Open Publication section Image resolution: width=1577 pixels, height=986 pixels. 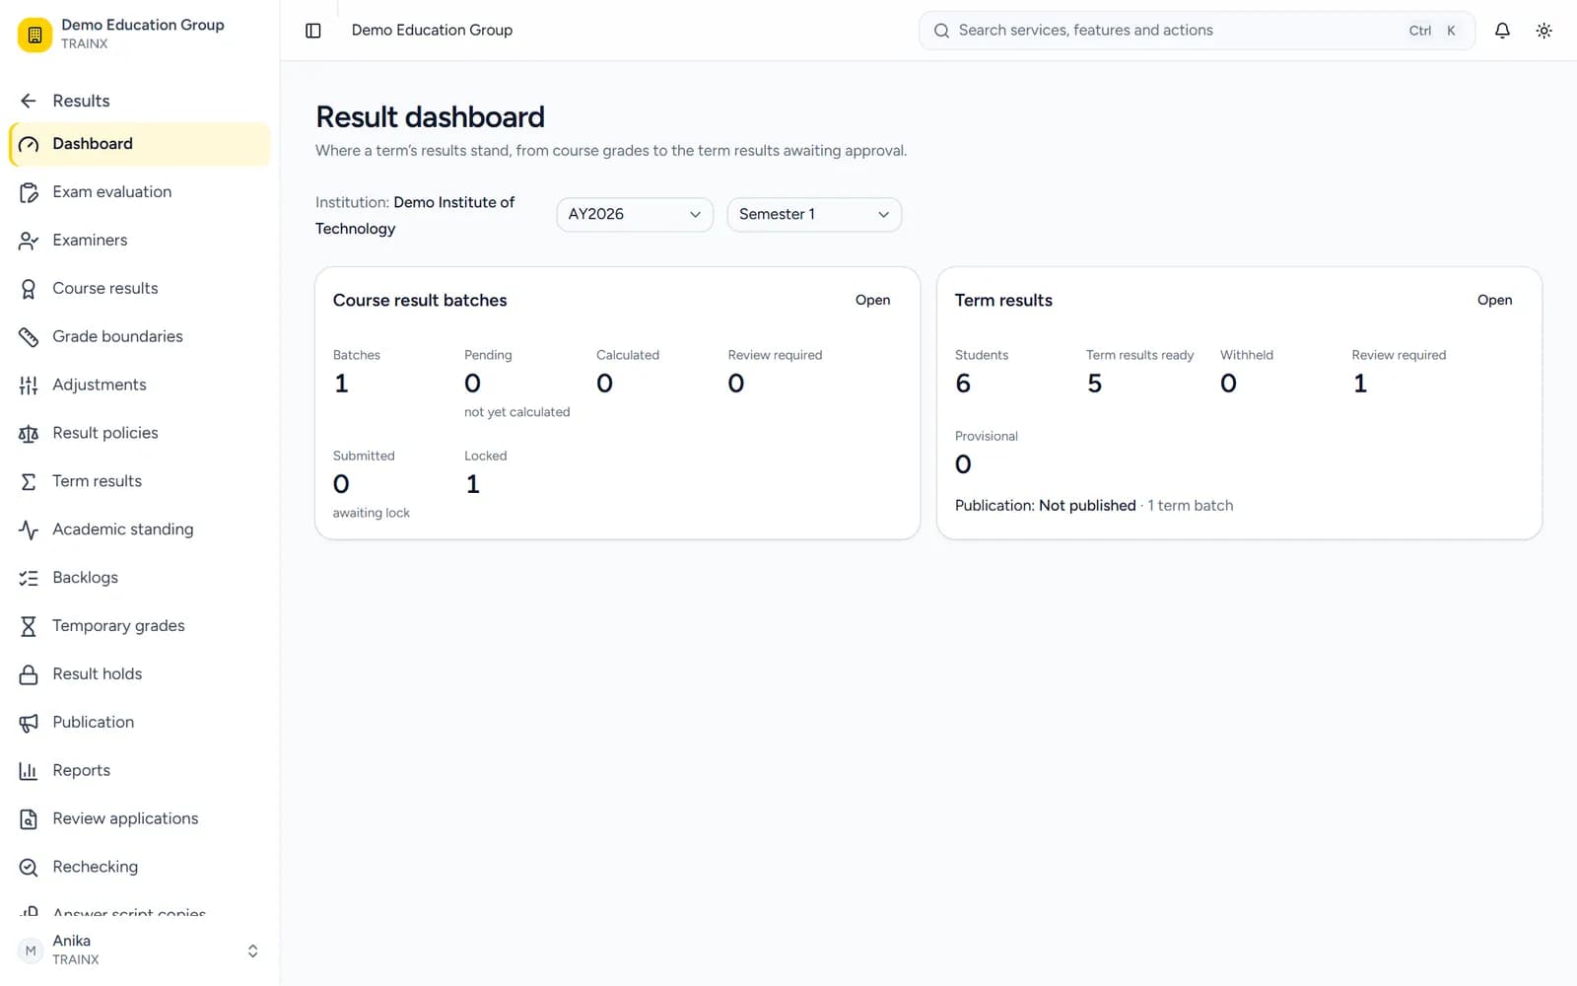coord(140,723)
